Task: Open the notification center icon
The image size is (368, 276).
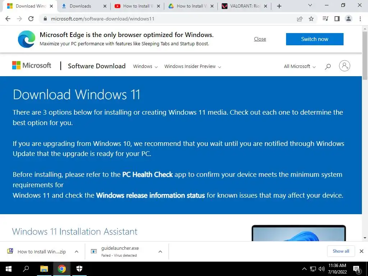Action: pyautogui.click(x=356, y=269)
